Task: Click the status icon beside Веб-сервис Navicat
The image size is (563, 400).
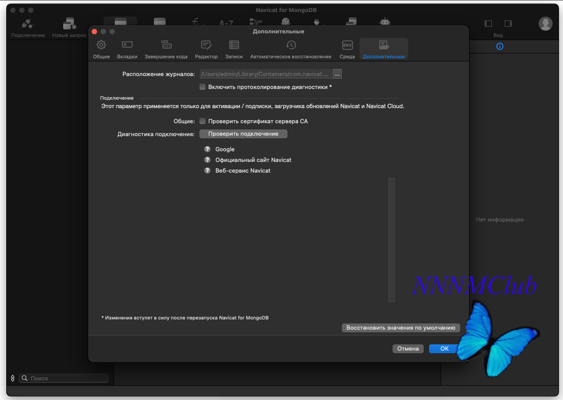Action: pos(207,170)
